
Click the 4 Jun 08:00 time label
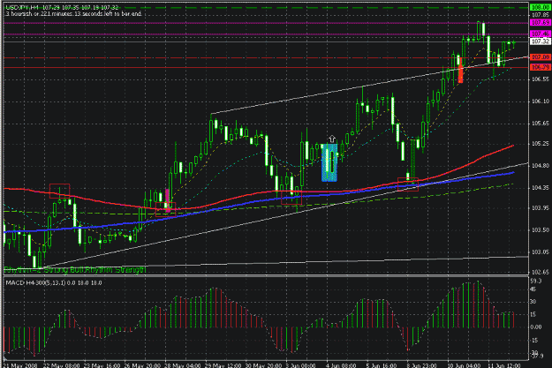[x=341, y=365]
